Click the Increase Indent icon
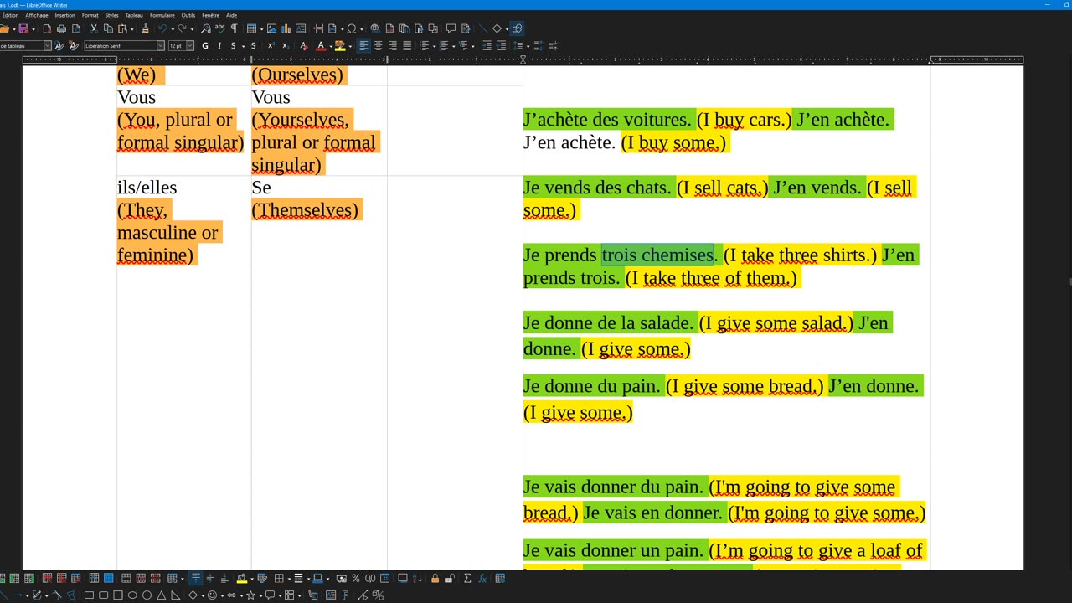The height and width of the screenshot is (603, 1072). click(x=487, y=46)
